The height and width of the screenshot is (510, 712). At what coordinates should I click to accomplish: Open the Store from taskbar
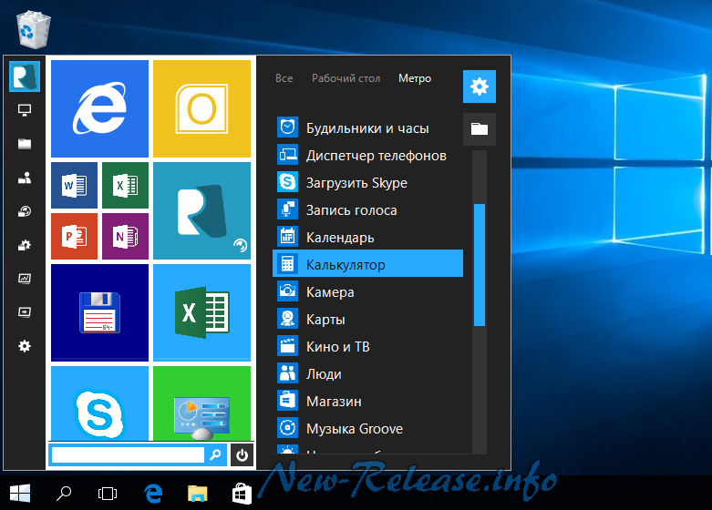242,494
